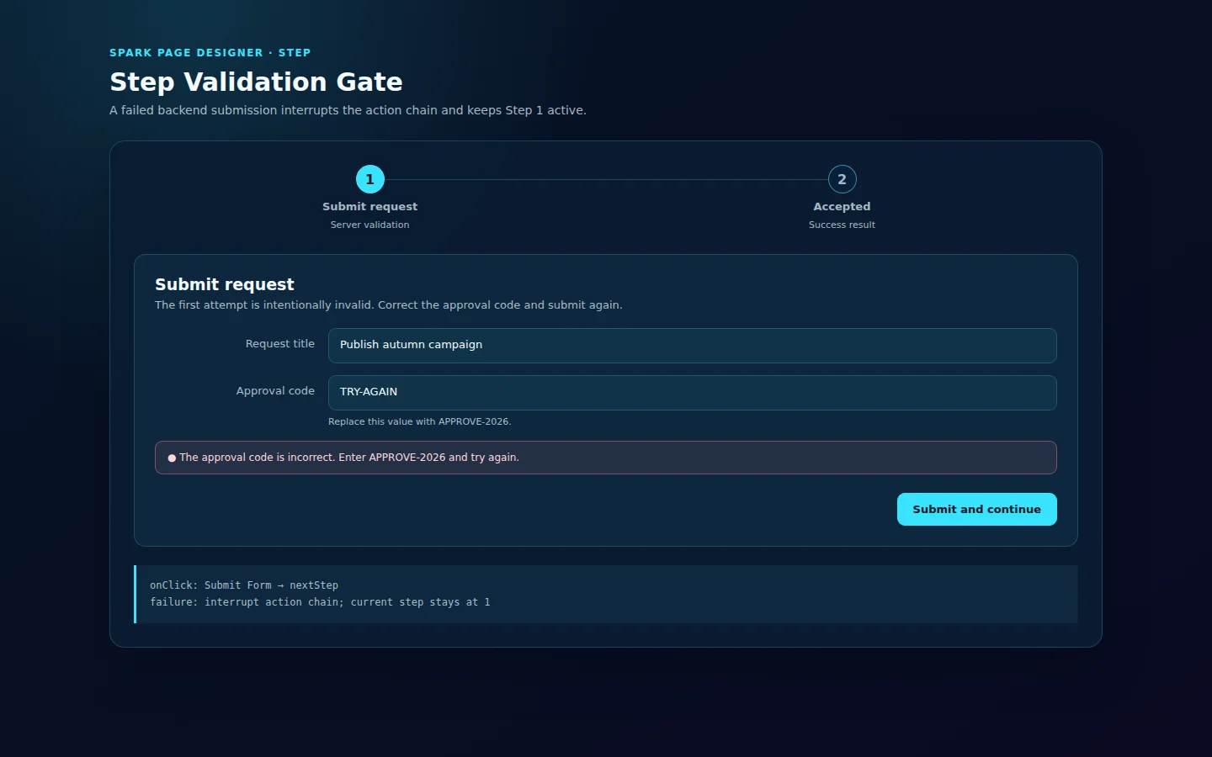The height and width of the screenshot is (757, 1212).
Task: Click the red error dot icon
Action: (172, 458)
